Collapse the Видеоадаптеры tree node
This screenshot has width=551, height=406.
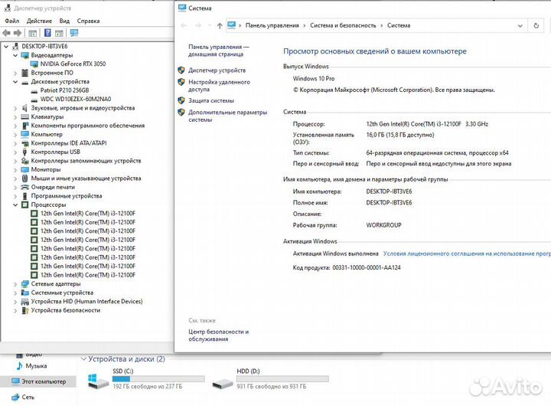point(15,55)
